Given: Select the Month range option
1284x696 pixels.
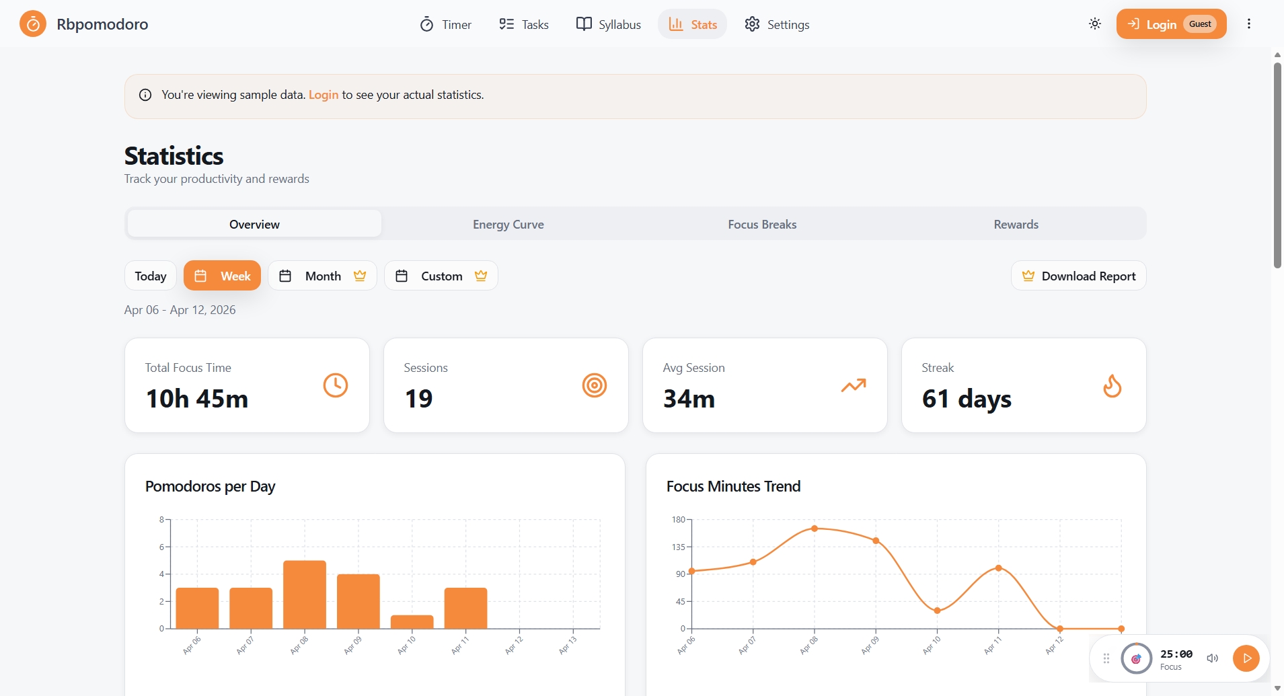Looking at the screenshot, I should pyautogui.click(x=322, y=276).
